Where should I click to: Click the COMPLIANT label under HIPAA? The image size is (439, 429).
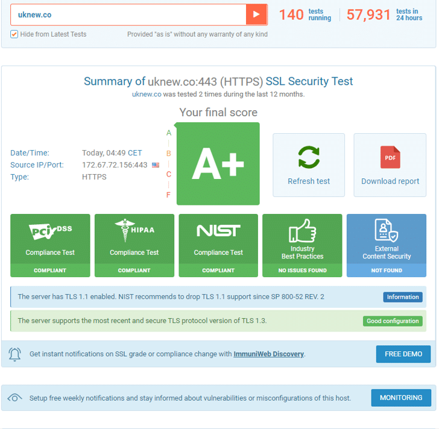[134, 271]
